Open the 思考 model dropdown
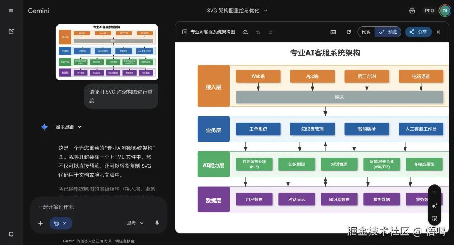Image resolution: width=454 pixels, height=245 pixels. (135, 223)
